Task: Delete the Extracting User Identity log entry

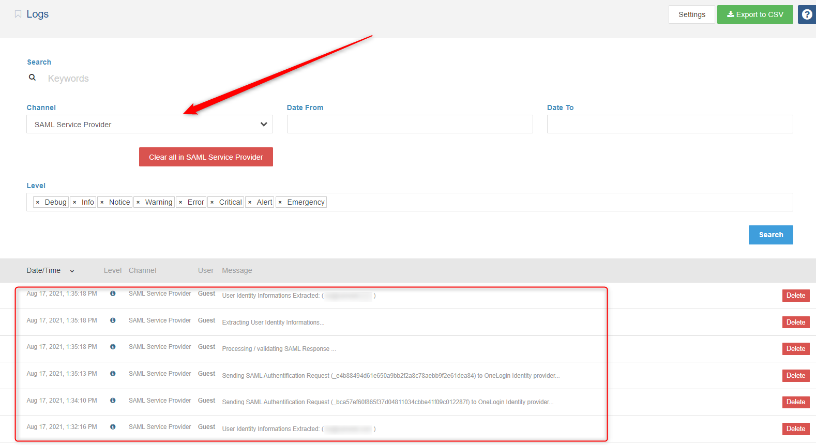Action: (795, 323)
